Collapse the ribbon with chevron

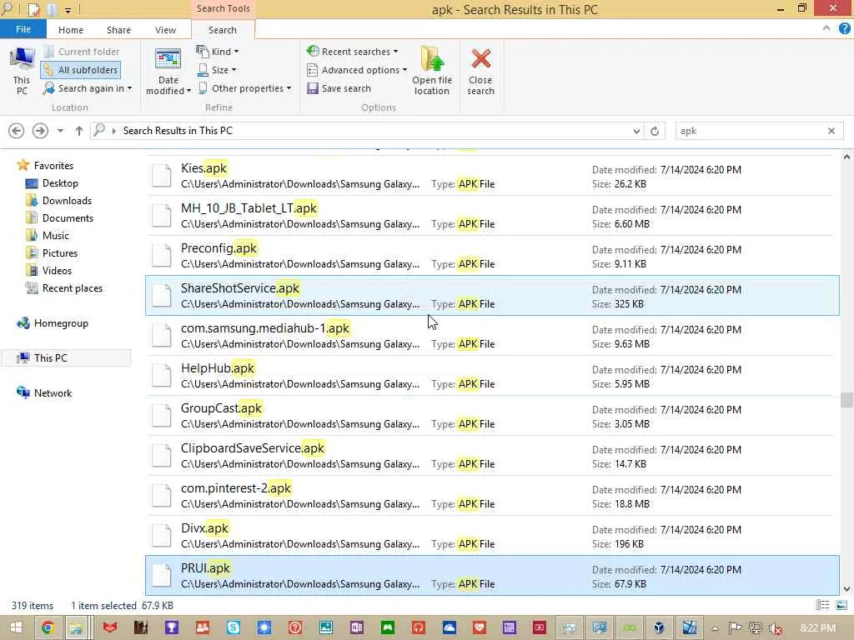826,28
